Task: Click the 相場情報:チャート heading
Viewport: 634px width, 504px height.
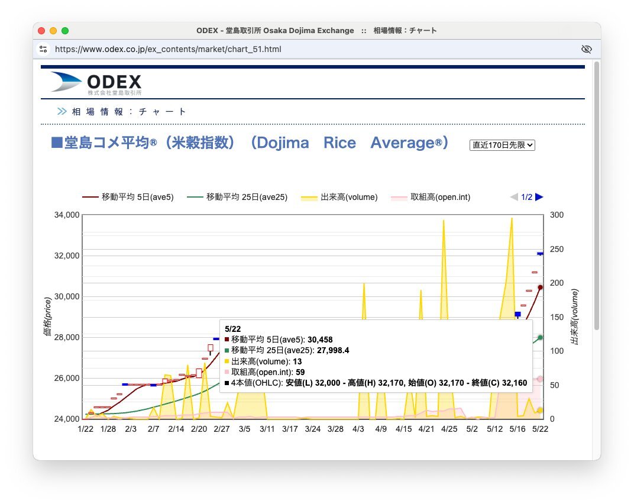Action: [129, 112]
